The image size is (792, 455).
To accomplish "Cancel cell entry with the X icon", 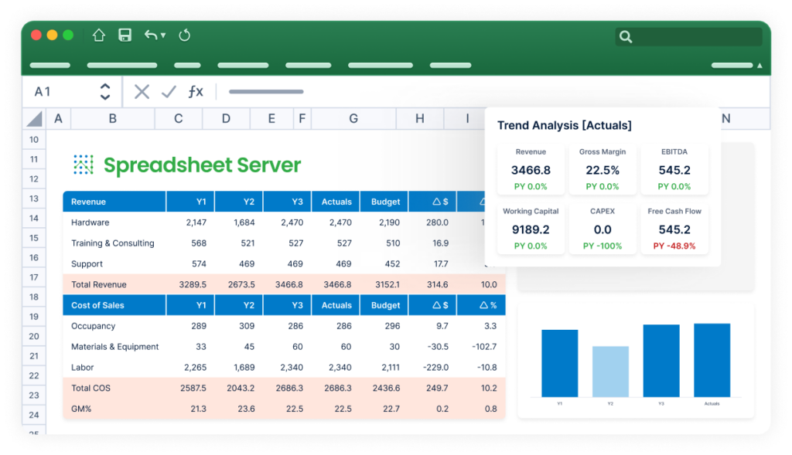I will click(142, 91).
